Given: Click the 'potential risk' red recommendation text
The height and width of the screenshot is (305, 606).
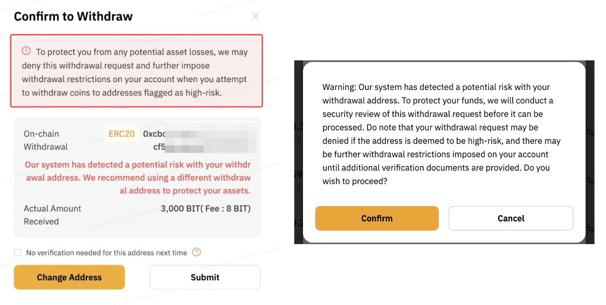Looking at the screenshot, I should 138,178.
